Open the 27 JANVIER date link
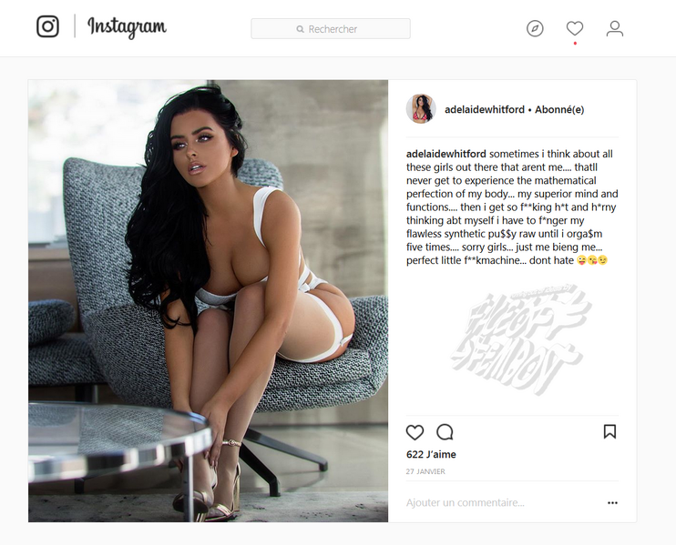 tap(425, 471)
